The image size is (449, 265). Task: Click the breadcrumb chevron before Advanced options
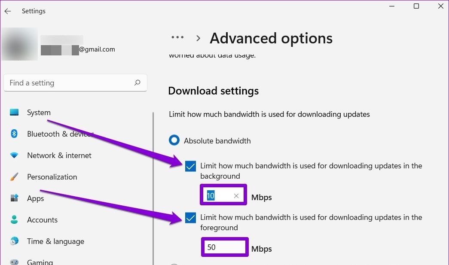pyautogui.click(x=198, y=38)
